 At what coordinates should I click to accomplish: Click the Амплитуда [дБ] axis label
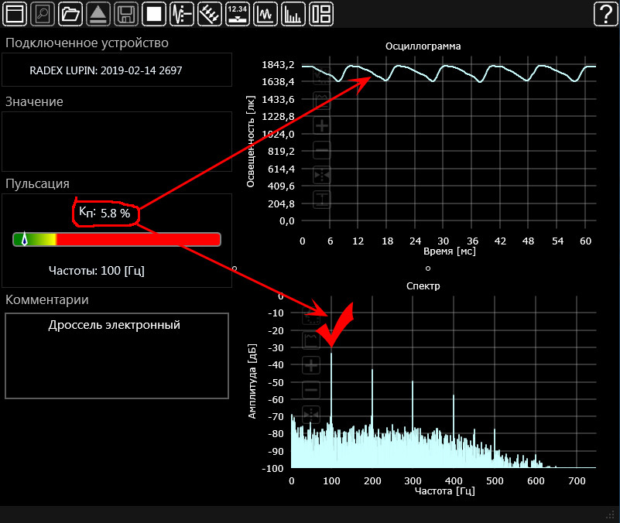pyautogui.click(x=252, y=381)
